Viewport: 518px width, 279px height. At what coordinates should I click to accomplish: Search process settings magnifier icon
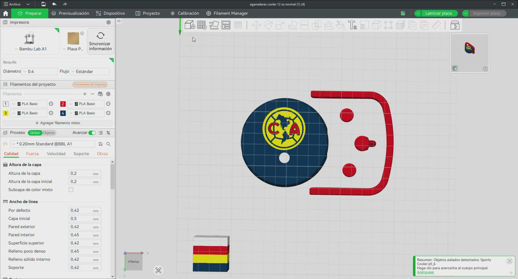click(x=108, y=144)
